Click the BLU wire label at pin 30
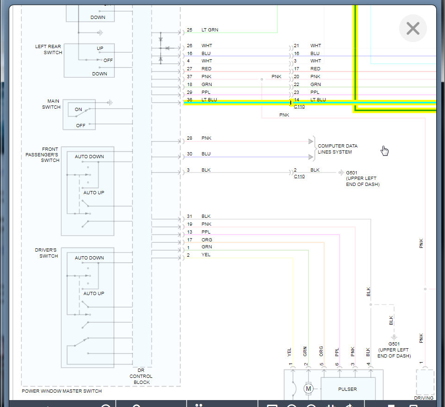The image size is (445, 407). 206,154
